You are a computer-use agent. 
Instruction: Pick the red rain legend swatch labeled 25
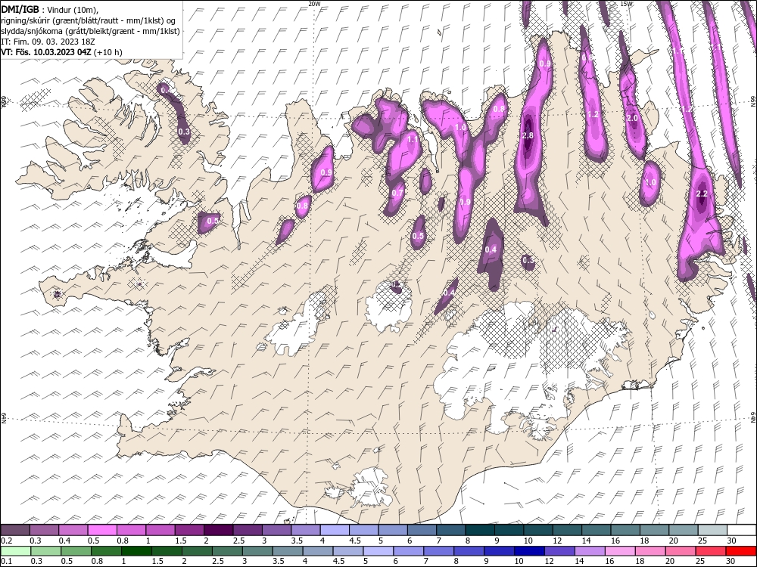pyautogui.click(x=711, y=551)
